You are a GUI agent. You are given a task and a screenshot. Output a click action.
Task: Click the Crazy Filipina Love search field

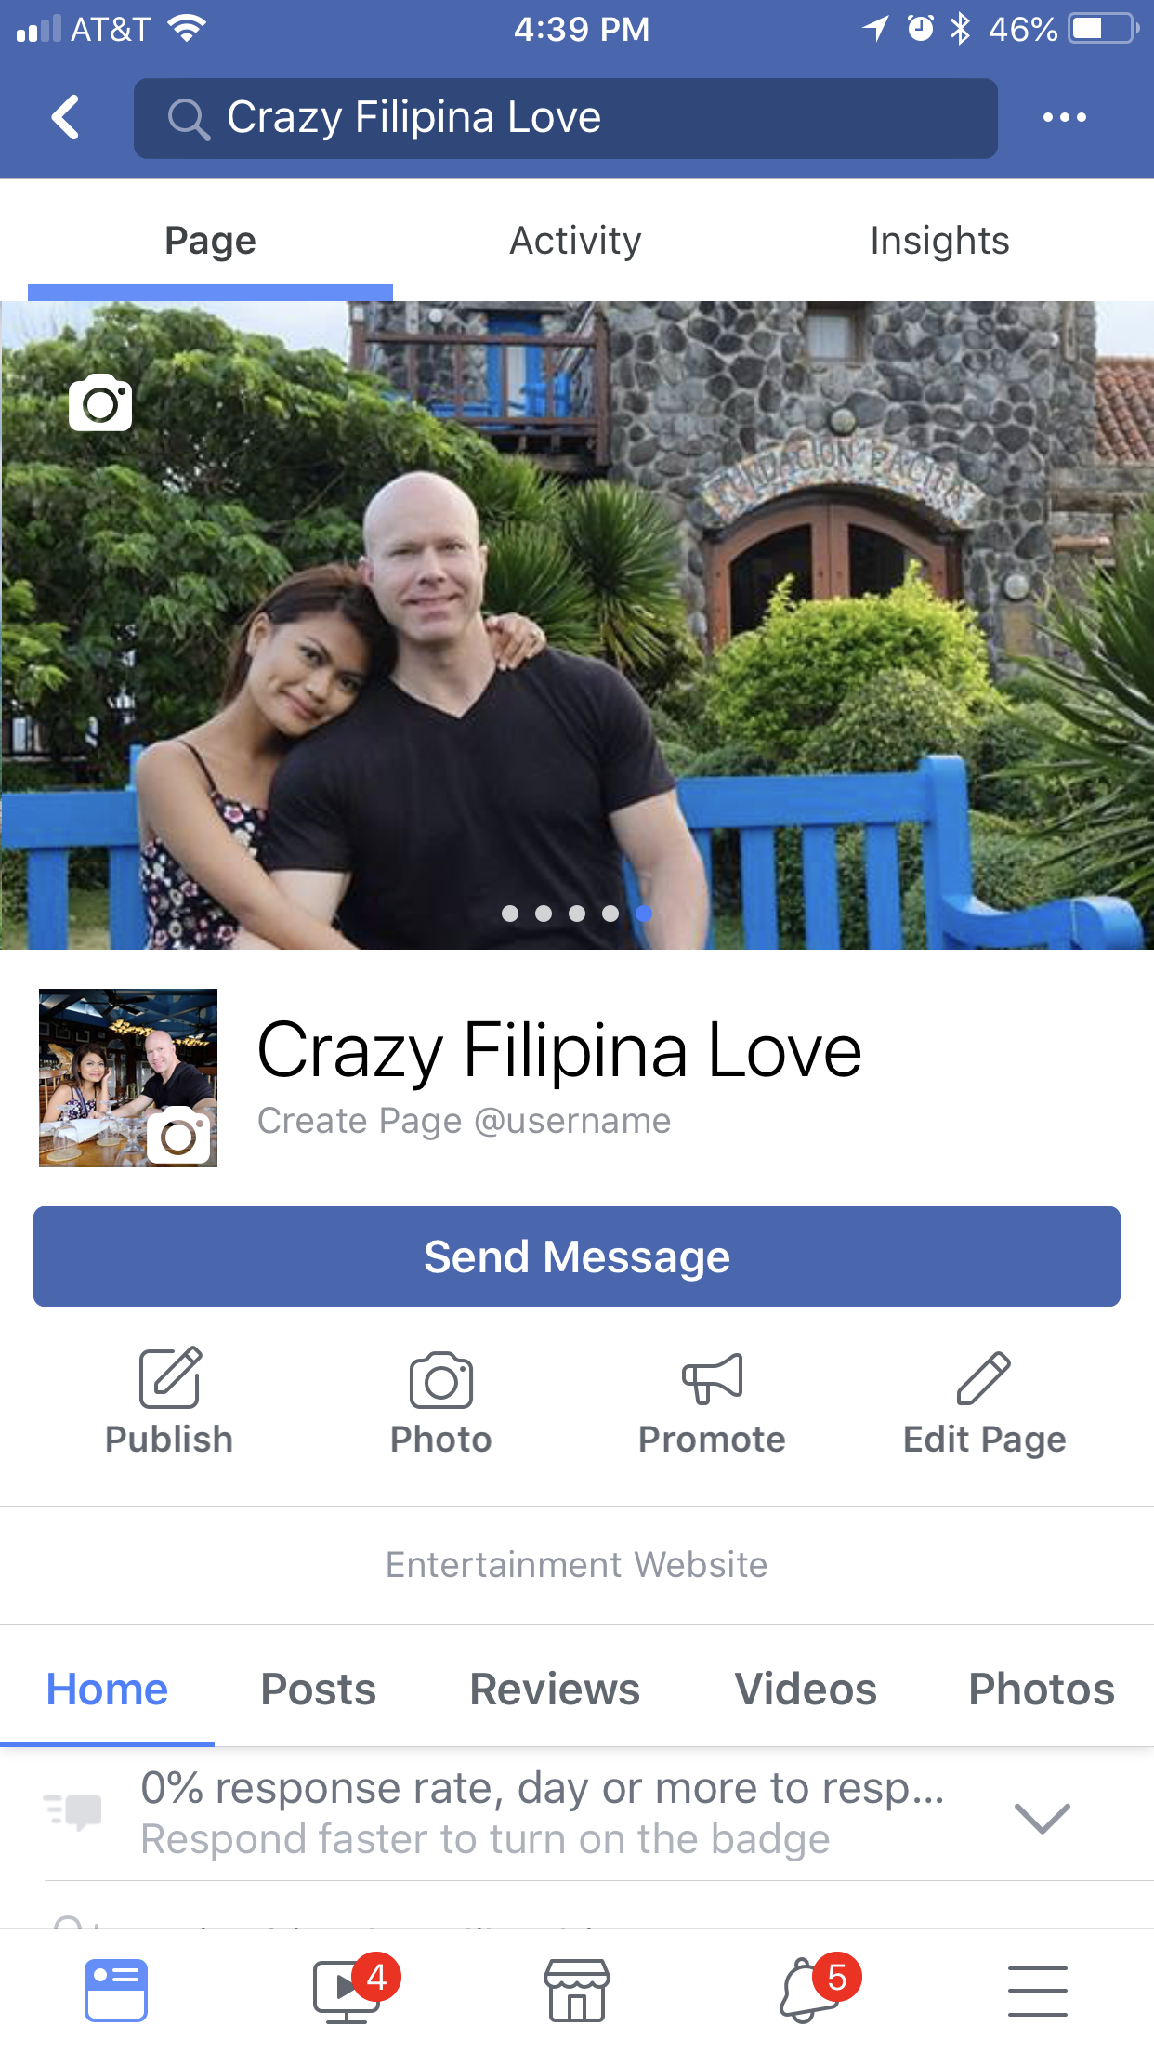[566, 118]
